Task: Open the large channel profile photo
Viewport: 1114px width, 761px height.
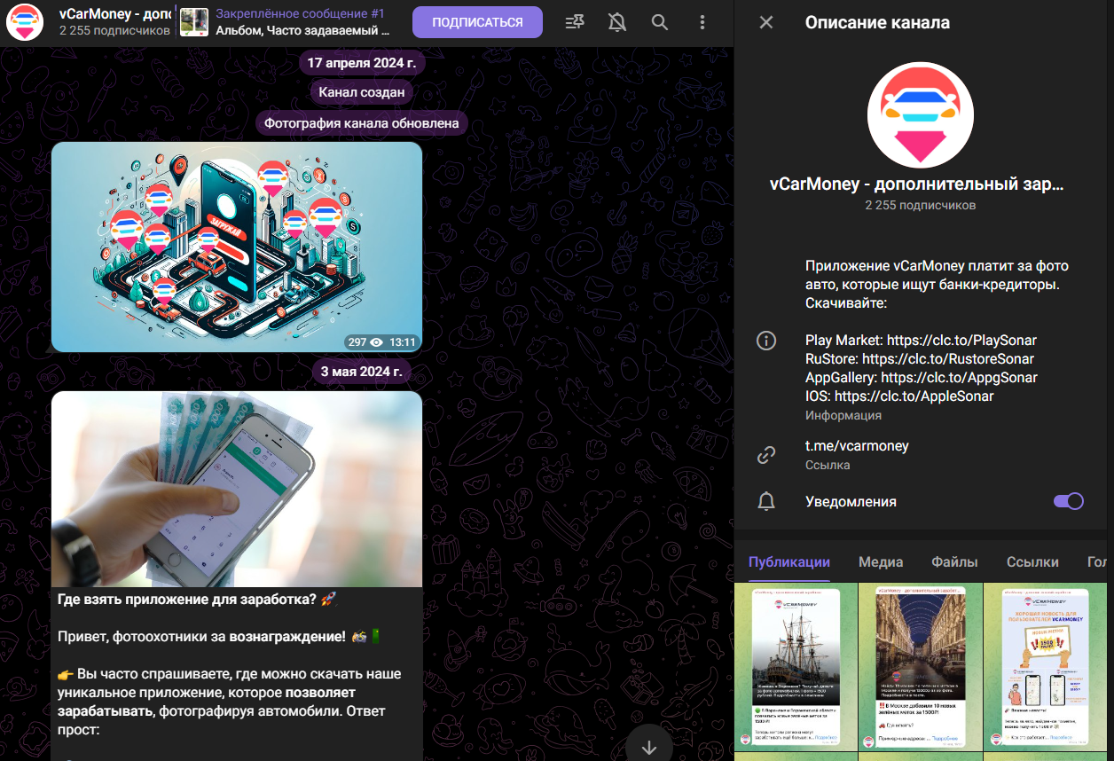Action: (921, 115)
